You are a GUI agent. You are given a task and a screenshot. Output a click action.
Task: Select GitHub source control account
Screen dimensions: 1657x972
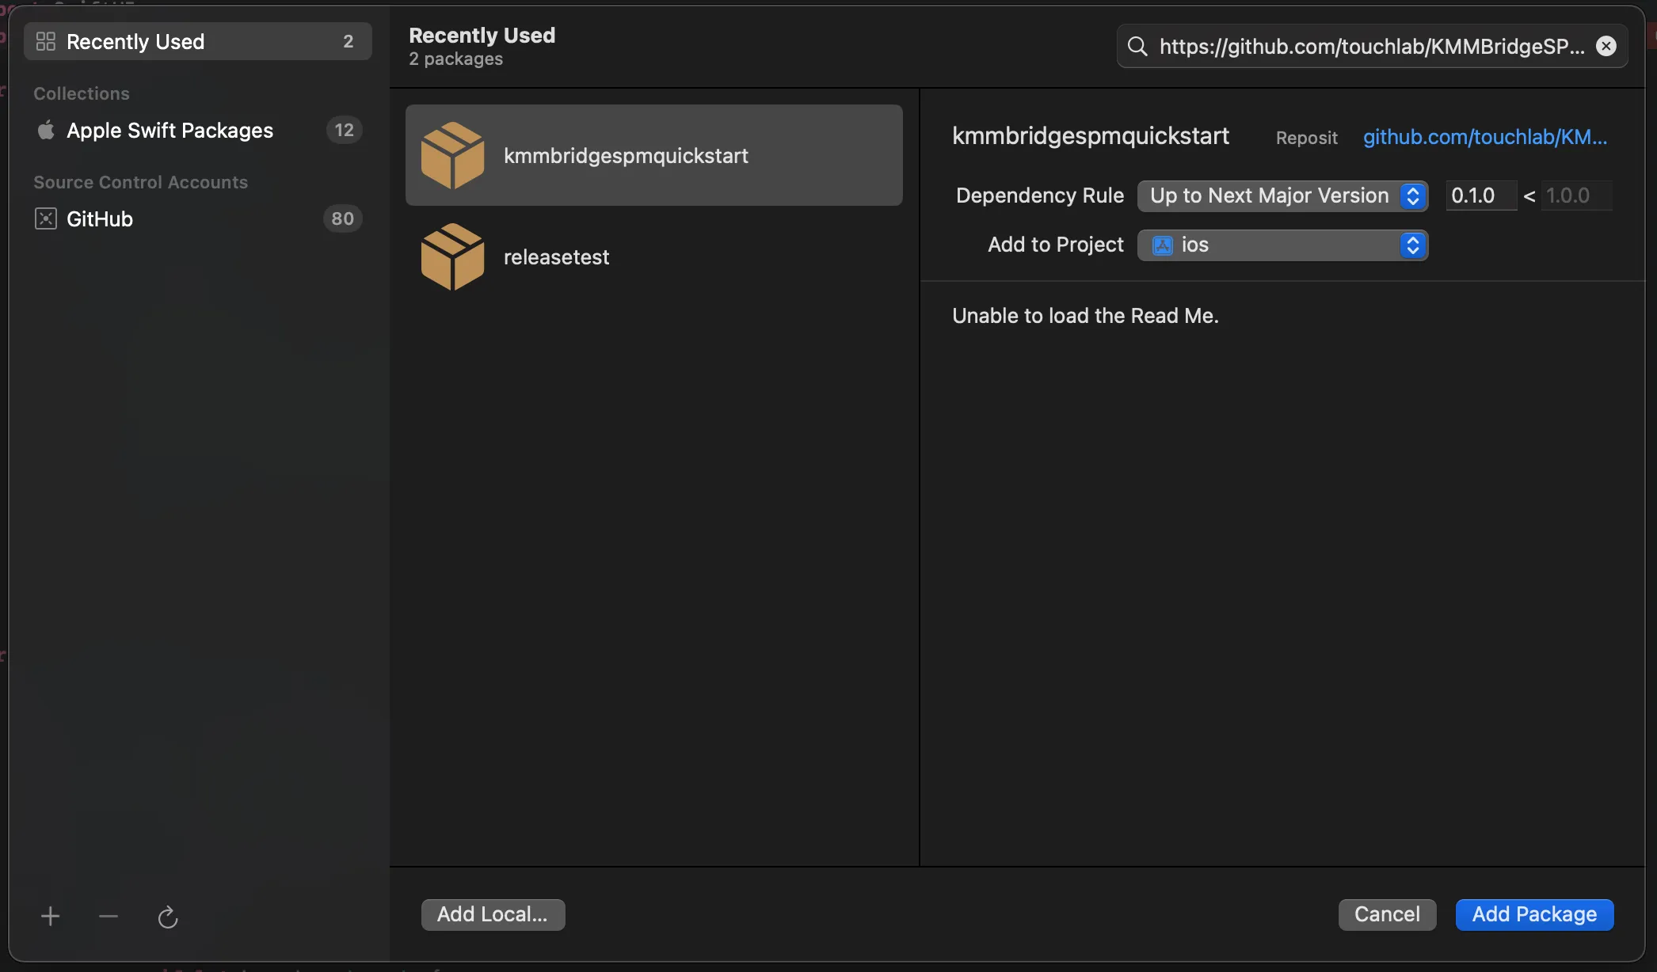click(x=197, y=218)
